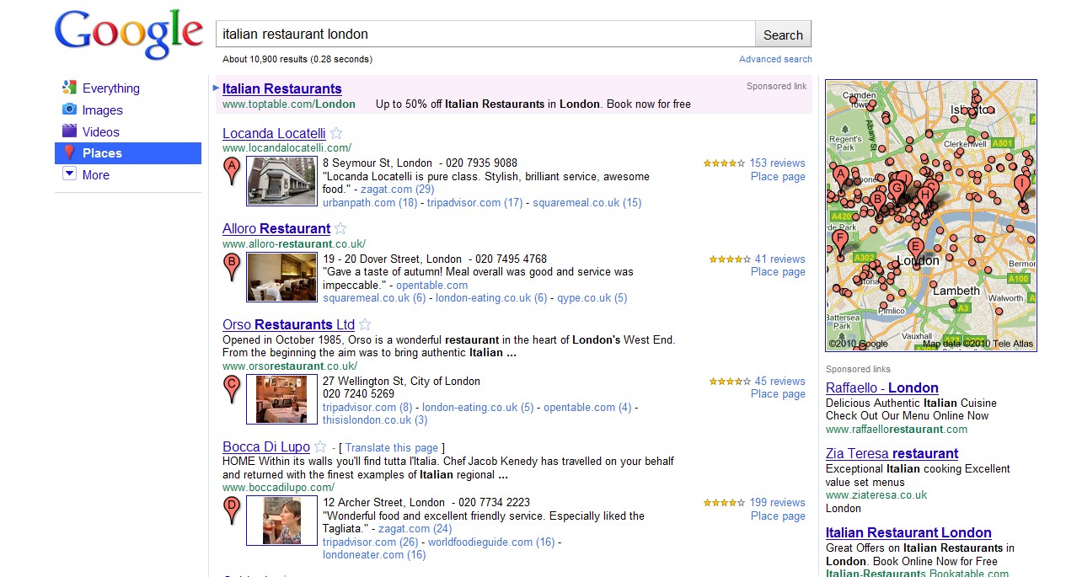1066x577 pixels.
Task: Click the Search button
Action: point(783,35)
